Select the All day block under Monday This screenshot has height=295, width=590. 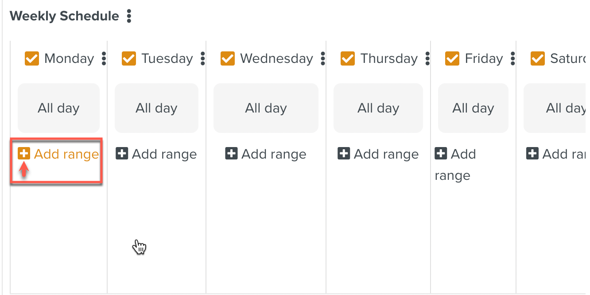click(58, 108)
